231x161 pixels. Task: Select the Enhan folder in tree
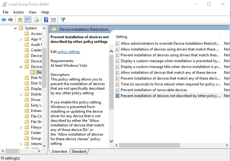tap(36, 111)
